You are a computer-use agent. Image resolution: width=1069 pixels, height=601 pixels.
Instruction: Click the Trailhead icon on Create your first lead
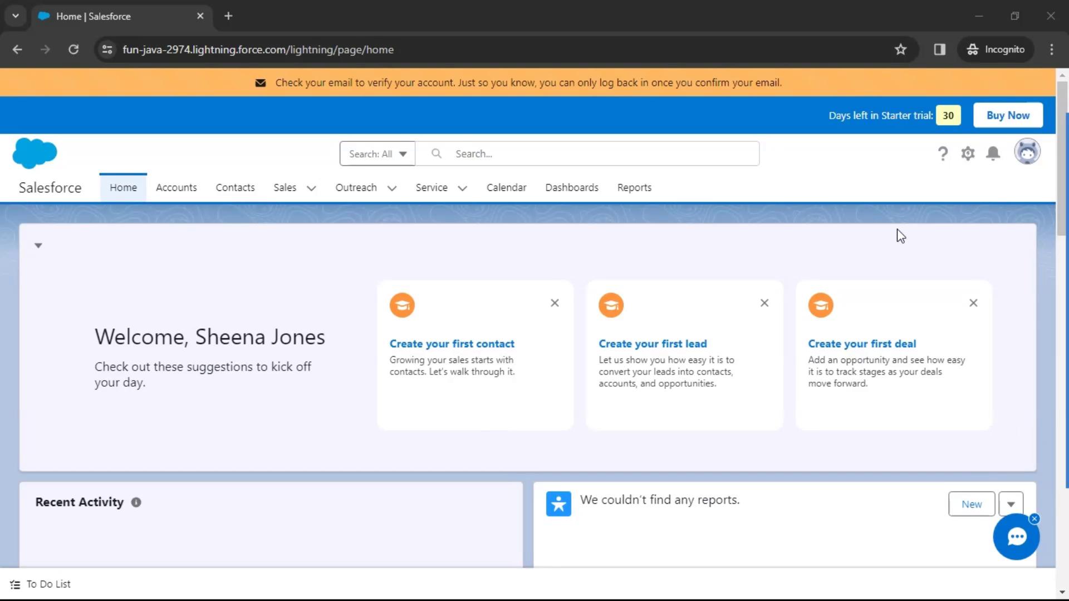click(x=611, y=306)
